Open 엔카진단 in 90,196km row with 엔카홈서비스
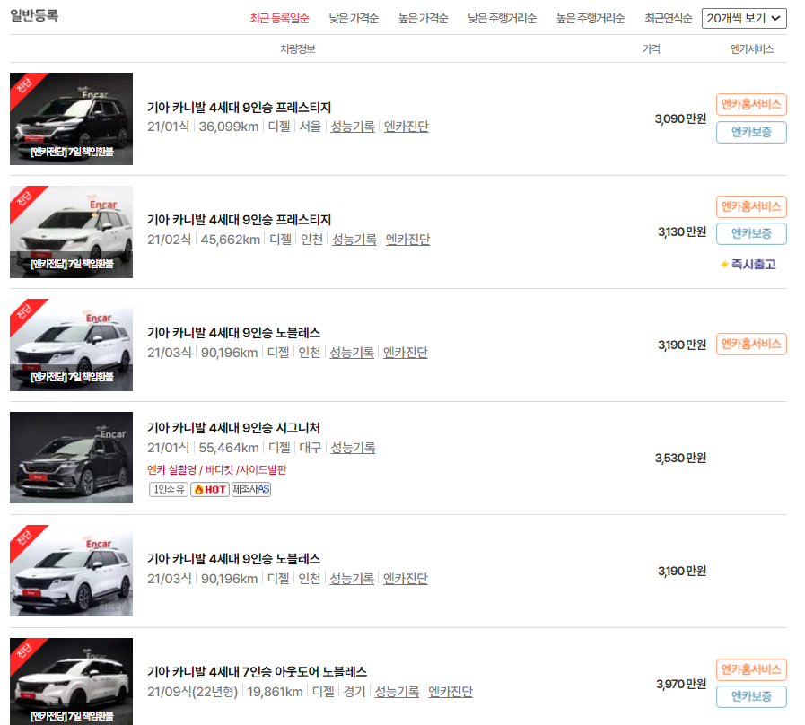This screenshot has width=805, height=725. [405, 353]
